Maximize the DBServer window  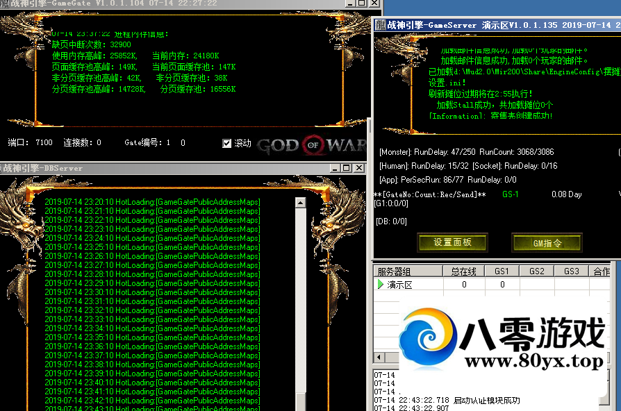click(x=347, y=168)
